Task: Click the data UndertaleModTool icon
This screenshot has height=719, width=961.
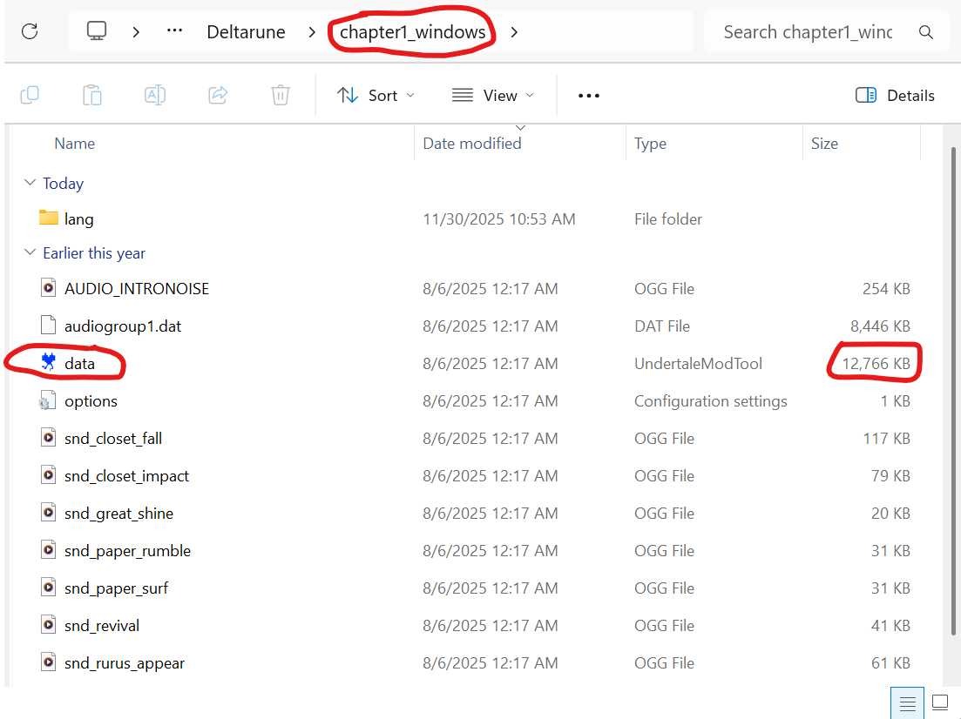Action: pos(49,362)
